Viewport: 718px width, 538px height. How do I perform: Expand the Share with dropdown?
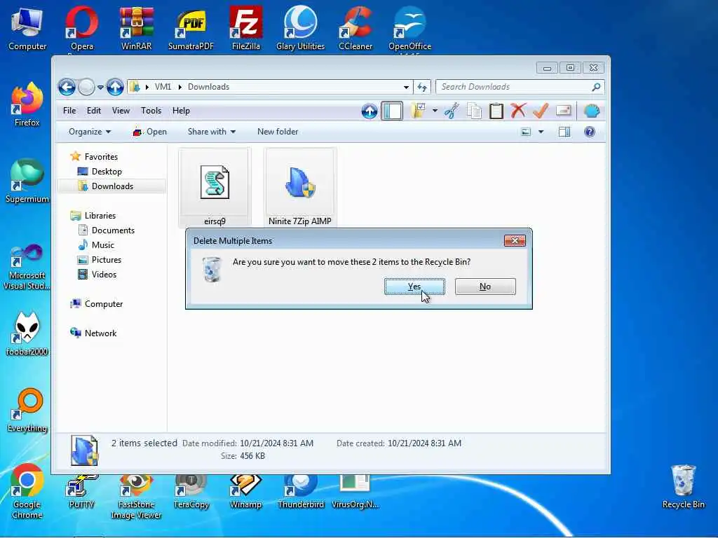(212, 132)
